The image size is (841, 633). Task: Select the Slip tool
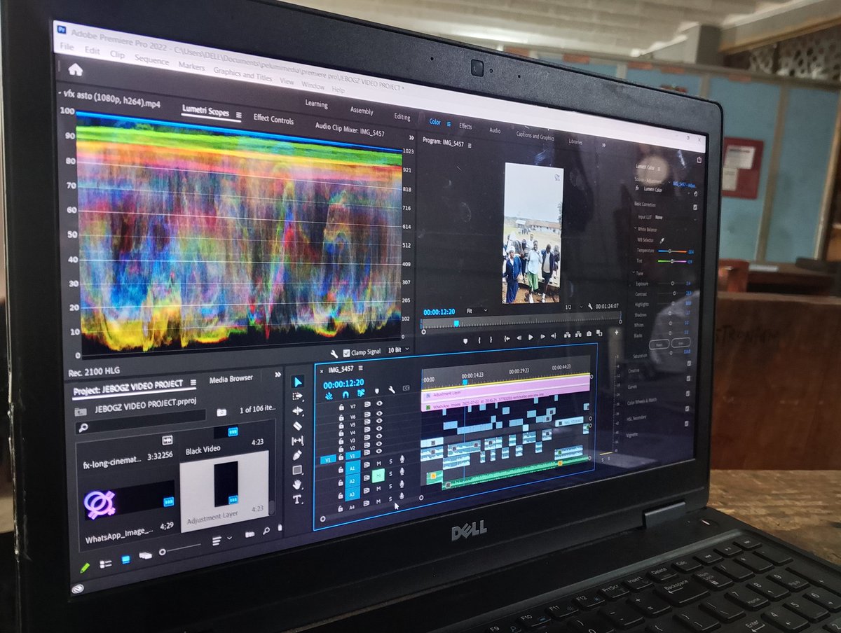297,440
